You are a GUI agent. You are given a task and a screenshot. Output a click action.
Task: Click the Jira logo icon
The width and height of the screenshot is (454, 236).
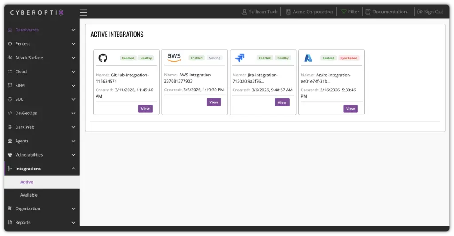click(240, 58)
